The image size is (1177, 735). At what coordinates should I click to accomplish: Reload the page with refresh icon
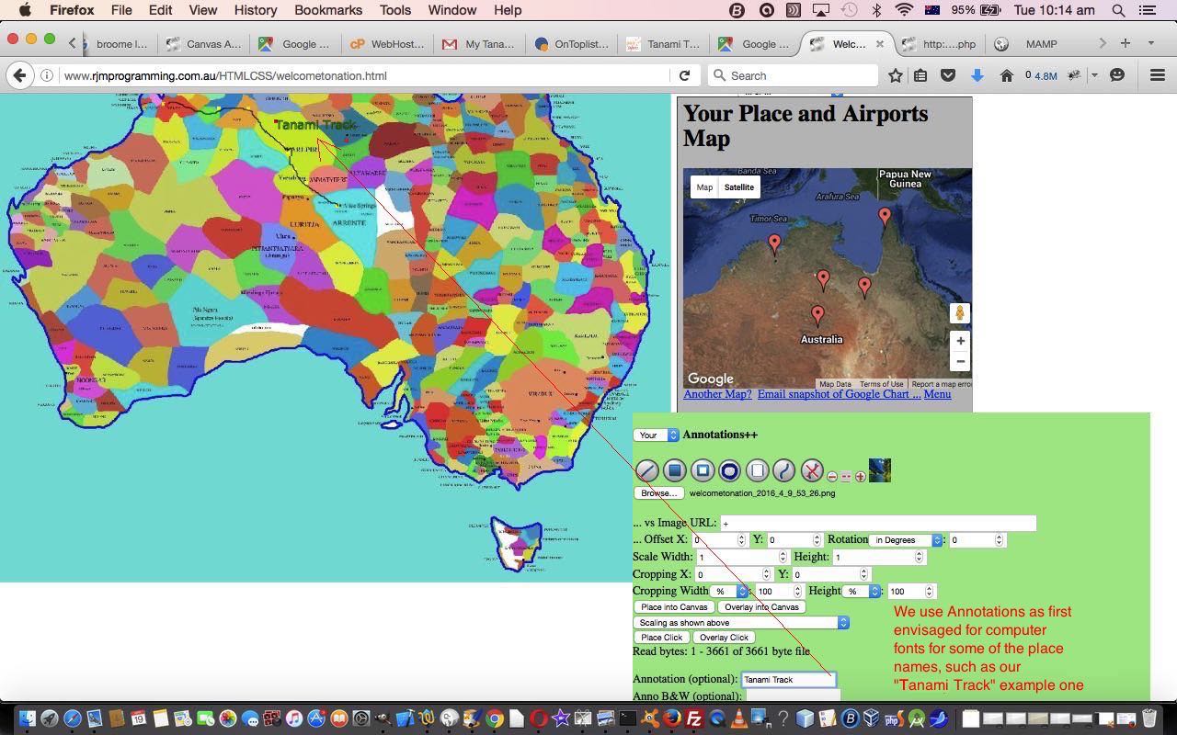click(684, 75)
